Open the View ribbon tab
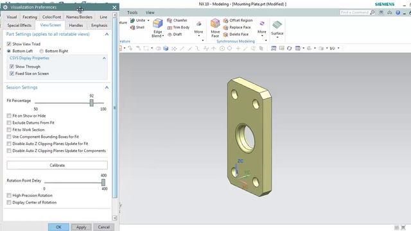Viewport: 411px width, 231px height. (150, 13)
